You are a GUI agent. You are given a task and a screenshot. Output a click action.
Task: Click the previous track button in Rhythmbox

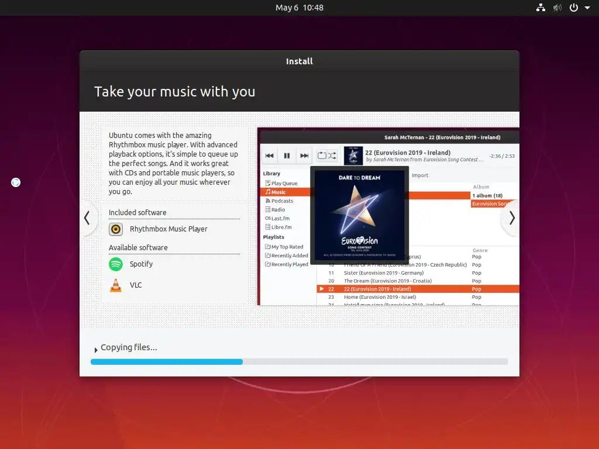click(x=269, y=156)
